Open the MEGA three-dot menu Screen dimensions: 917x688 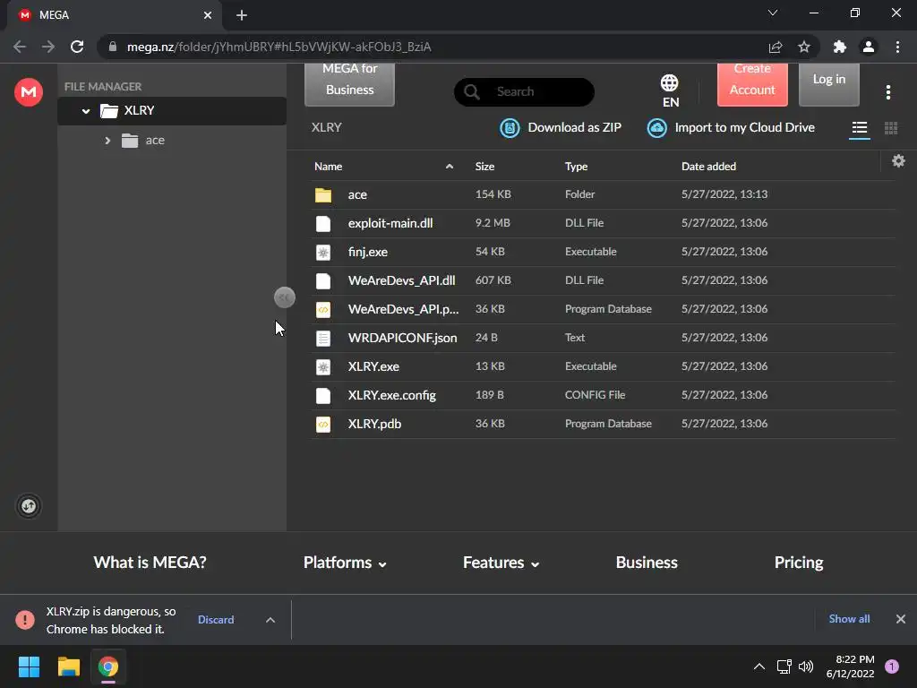click(x=887, y=92)
